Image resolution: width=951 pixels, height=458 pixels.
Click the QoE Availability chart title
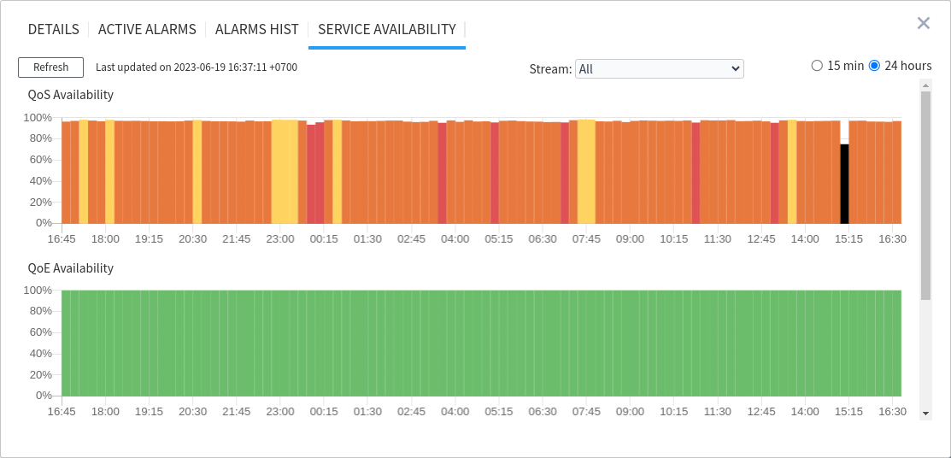pyautogui.click(x=71, y=268)
